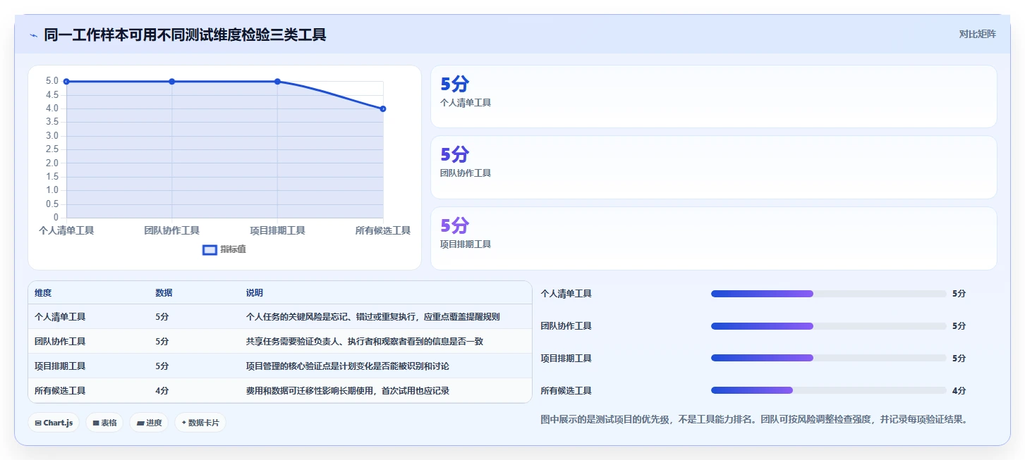
Task: Click description starting 个人任务的关键风险
Action: (372, 317)
